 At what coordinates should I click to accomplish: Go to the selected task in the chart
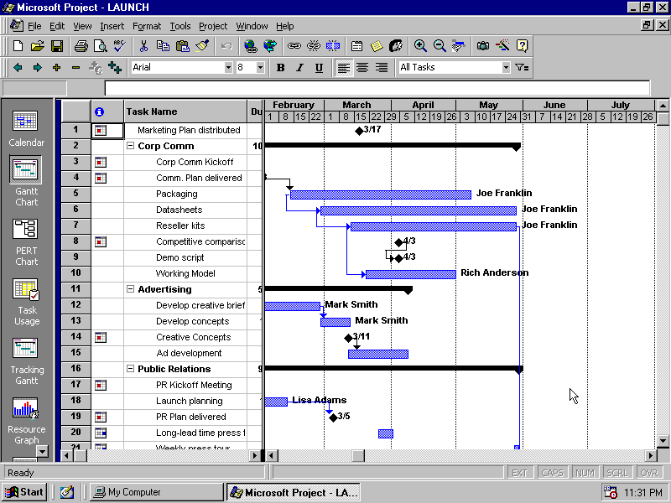coord(459,46)
